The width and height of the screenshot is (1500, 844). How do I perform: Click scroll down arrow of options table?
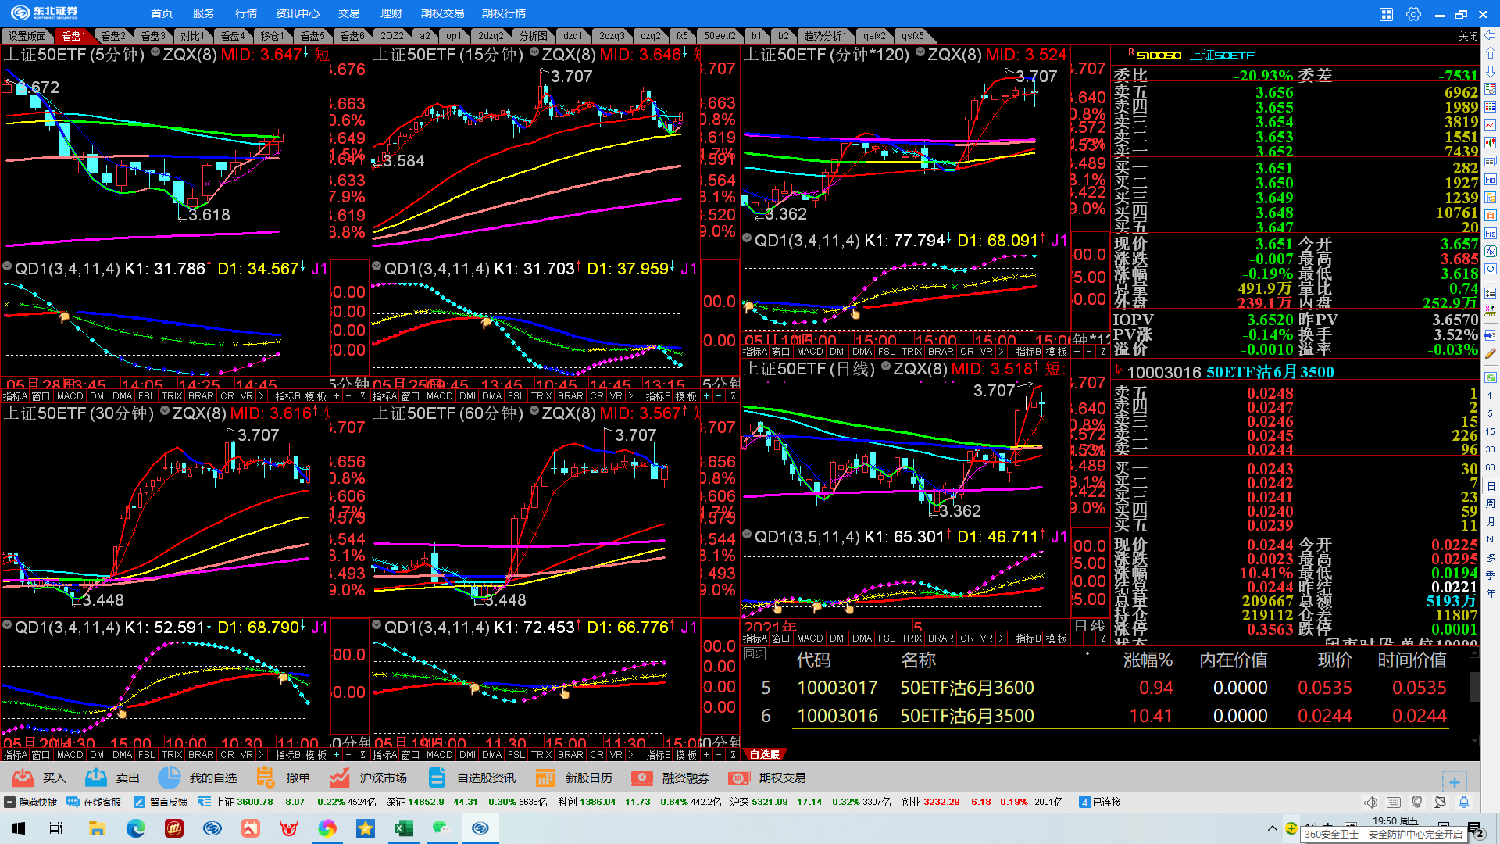pos(1474,740)
